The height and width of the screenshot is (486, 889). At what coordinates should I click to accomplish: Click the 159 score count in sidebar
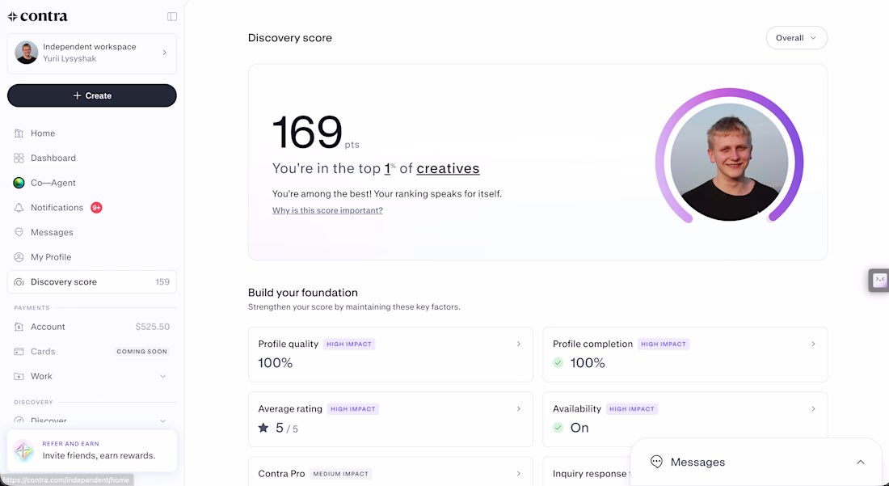point(162,282)
